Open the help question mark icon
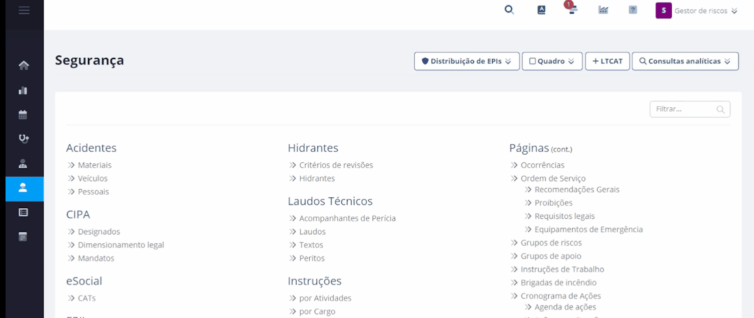Viewport: 754px width, 318px height. pos(633,10)
